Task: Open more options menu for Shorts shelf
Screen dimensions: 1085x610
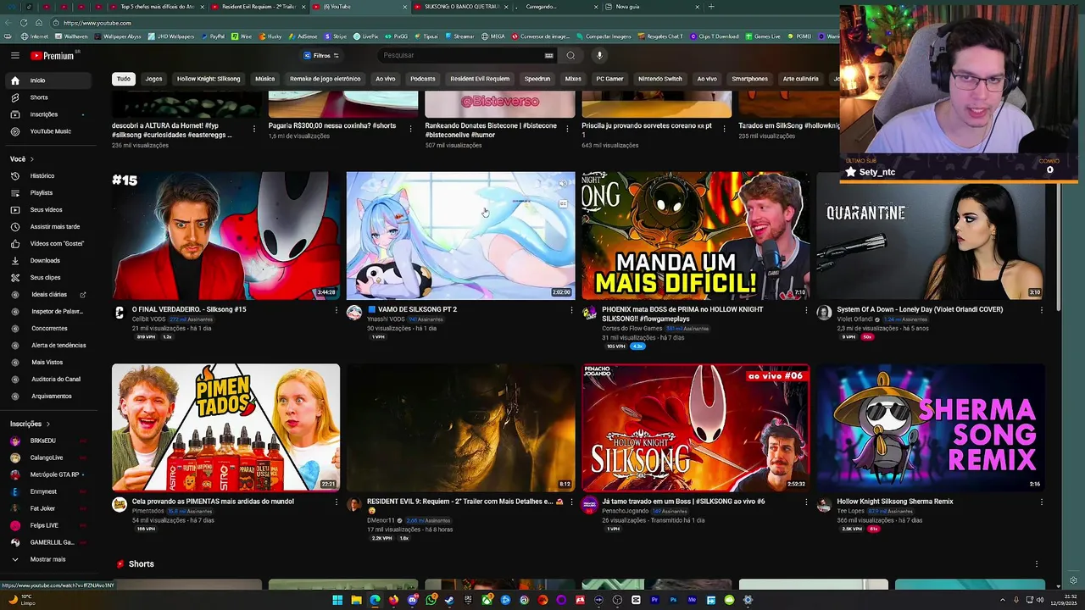Action: 1036,563
